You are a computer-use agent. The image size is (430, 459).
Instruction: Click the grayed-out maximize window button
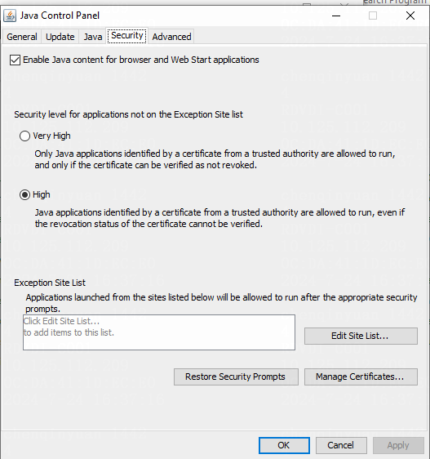tap(373, 16)
